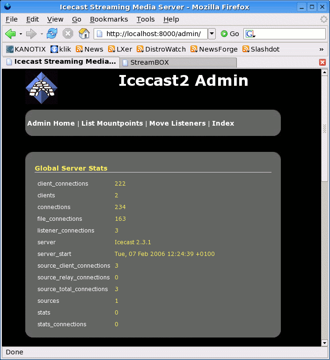Maximize the Firefox window

tap(312, 7)
